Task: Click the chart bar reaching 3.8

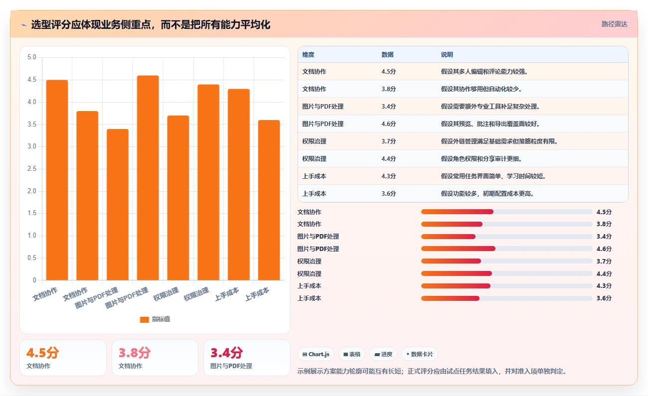Action: (x=87, y=196)
